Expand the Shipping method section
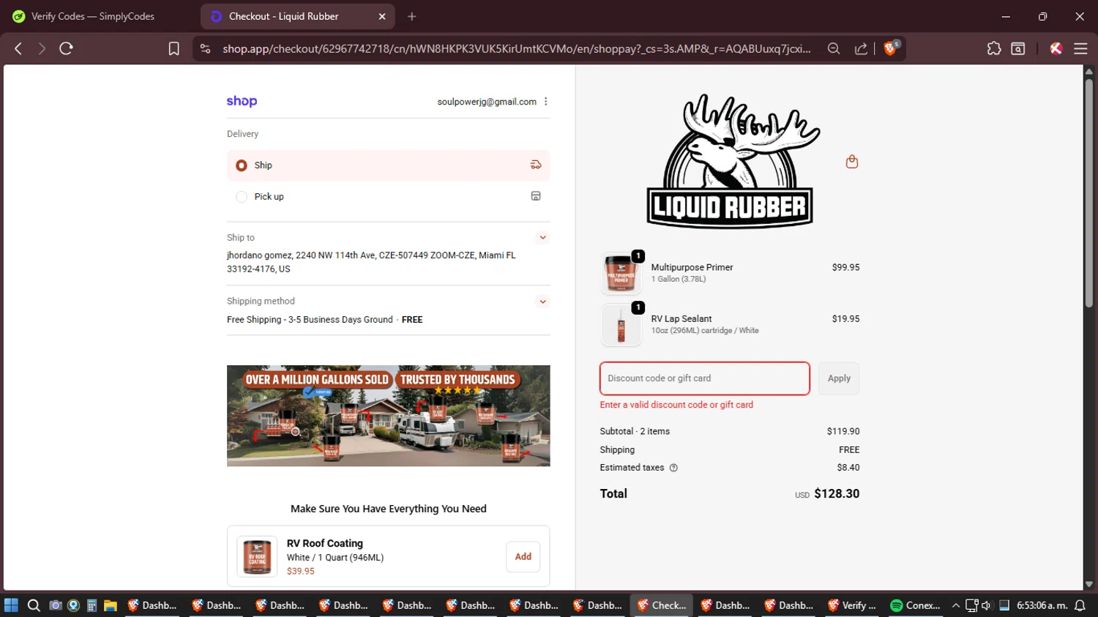1098x617 pixels. [542, 301]
